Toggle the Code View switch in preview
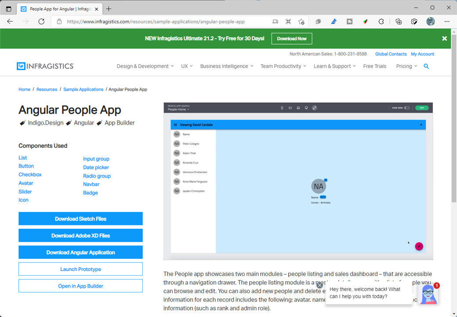 point(407,108)
